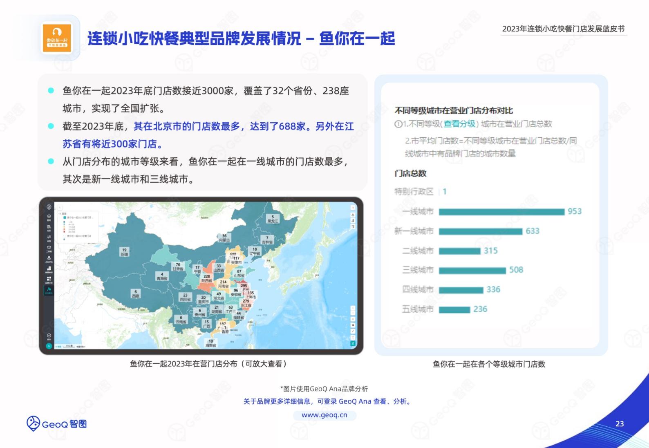Image resolution: width=649 pixels, height=448 pixels.
Task: Click the 甘肃省 label showing 76
Action: point(178,267)
